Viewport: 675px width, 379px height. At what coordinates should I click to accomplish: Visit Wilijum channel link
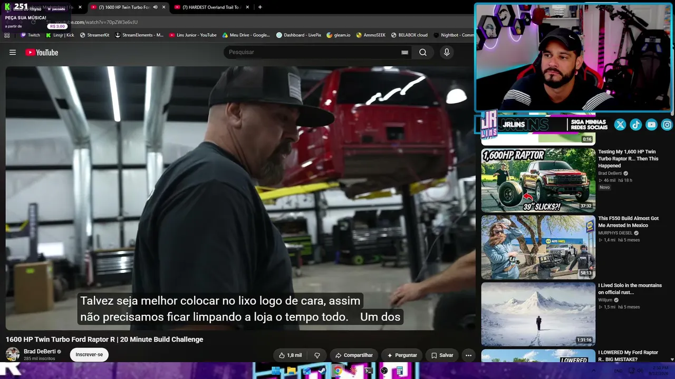(x=605, y=300)
